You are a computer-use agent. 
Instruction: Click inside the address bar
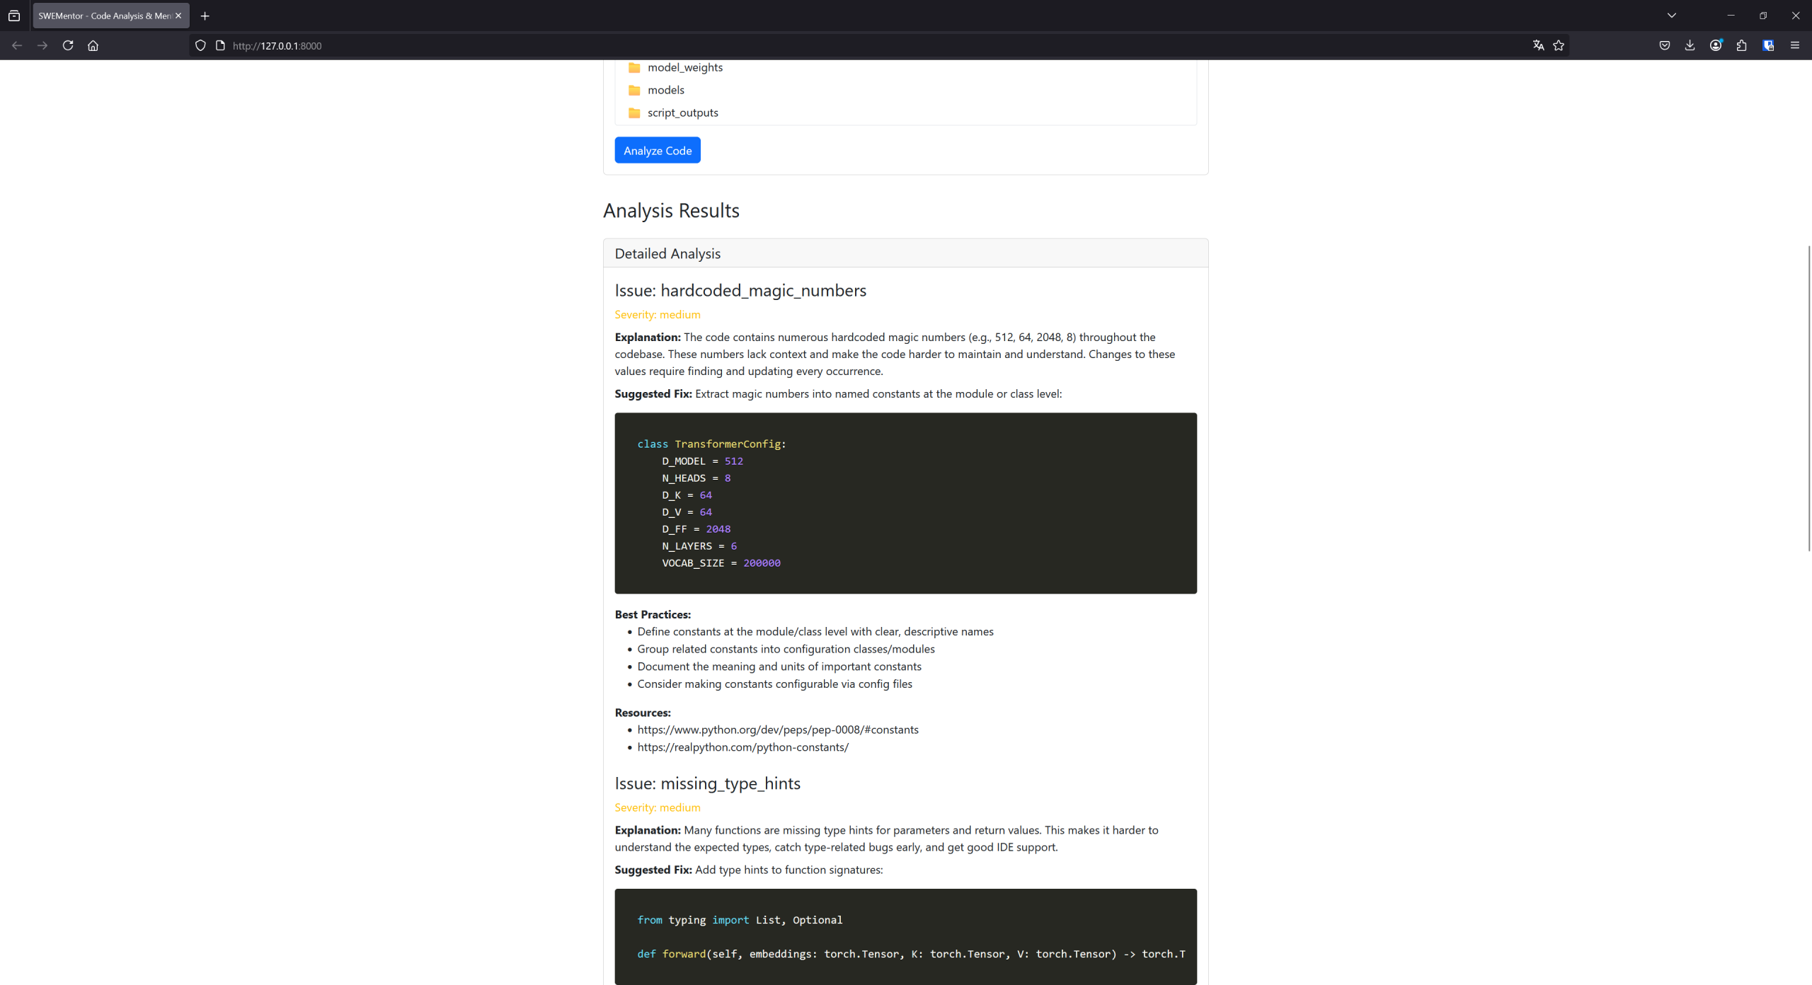coord(495,45)
